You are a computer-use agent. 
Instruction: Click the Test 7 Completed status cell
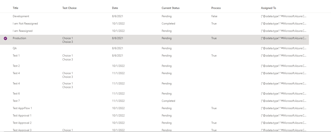pyautogui.click(x=168, y=101)
